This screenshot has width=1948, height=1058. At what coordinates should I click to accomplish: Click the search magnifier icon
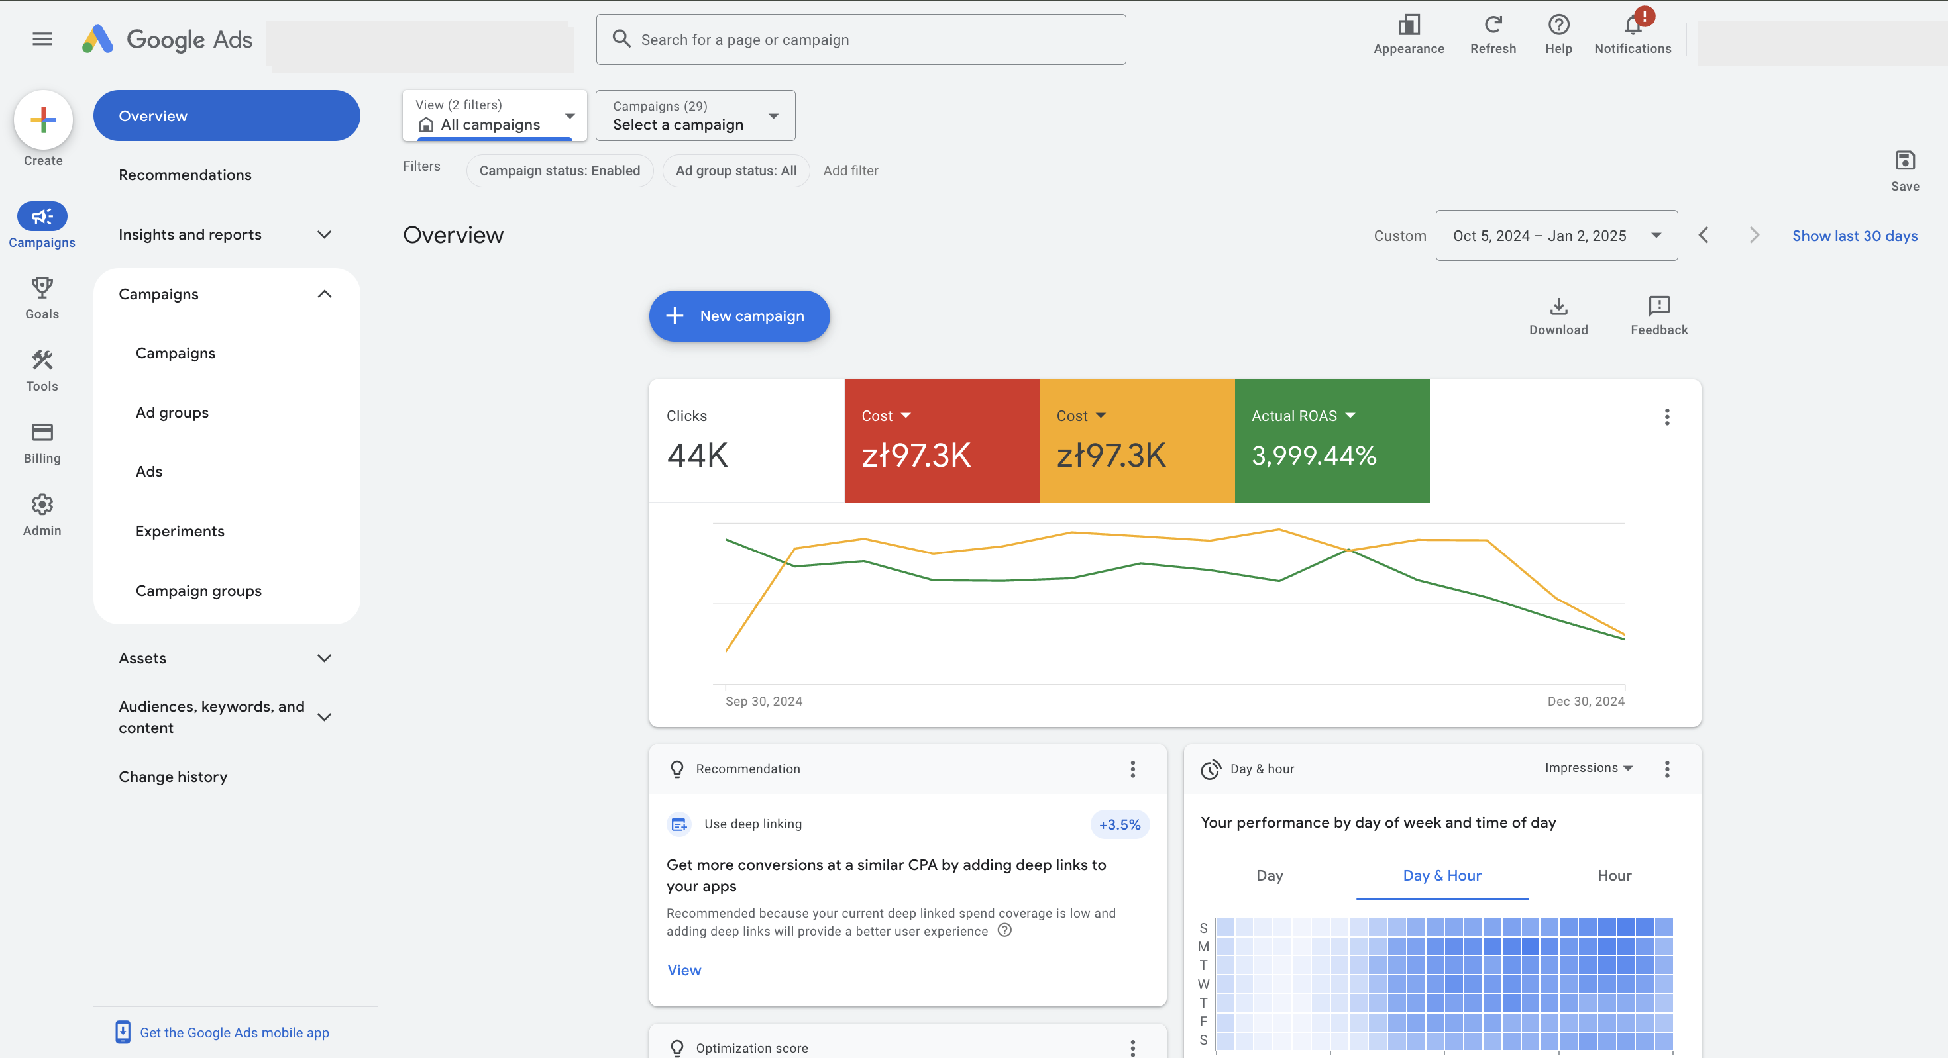click(621, 39)
